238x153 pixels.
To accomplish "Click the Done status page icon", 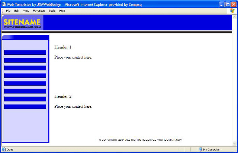I will pyautogui.click(x=4, y=149).
